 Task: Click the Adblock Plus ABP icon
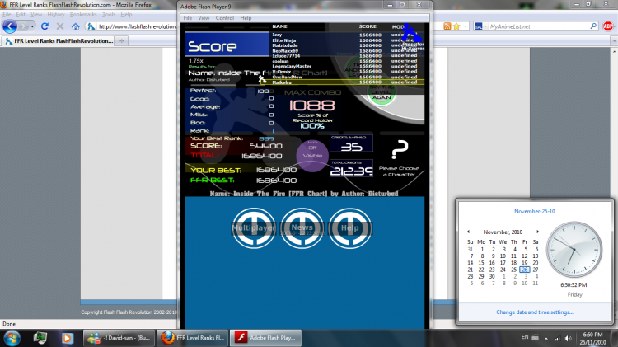point(607,26)
